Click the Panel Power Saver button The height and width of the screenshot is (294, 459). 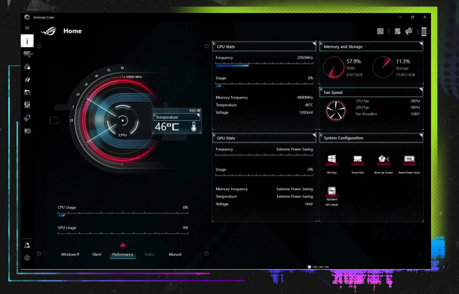tap(409, 160)
